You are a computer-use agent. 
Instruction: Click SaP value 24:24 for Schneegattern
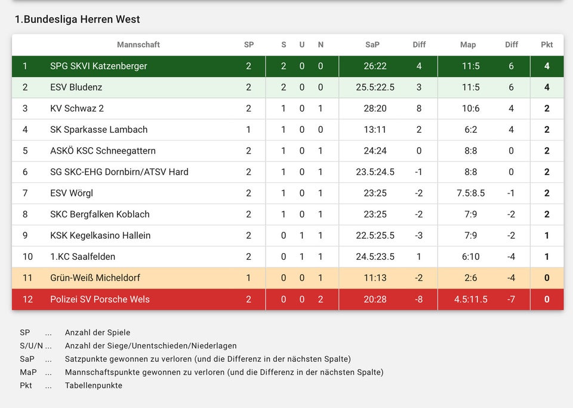375,151
